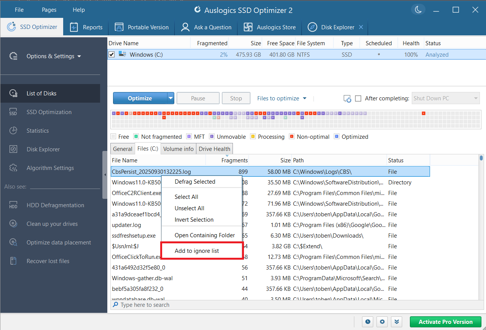
Task: Expand Options & Settings menu
Action: [53, 56]
